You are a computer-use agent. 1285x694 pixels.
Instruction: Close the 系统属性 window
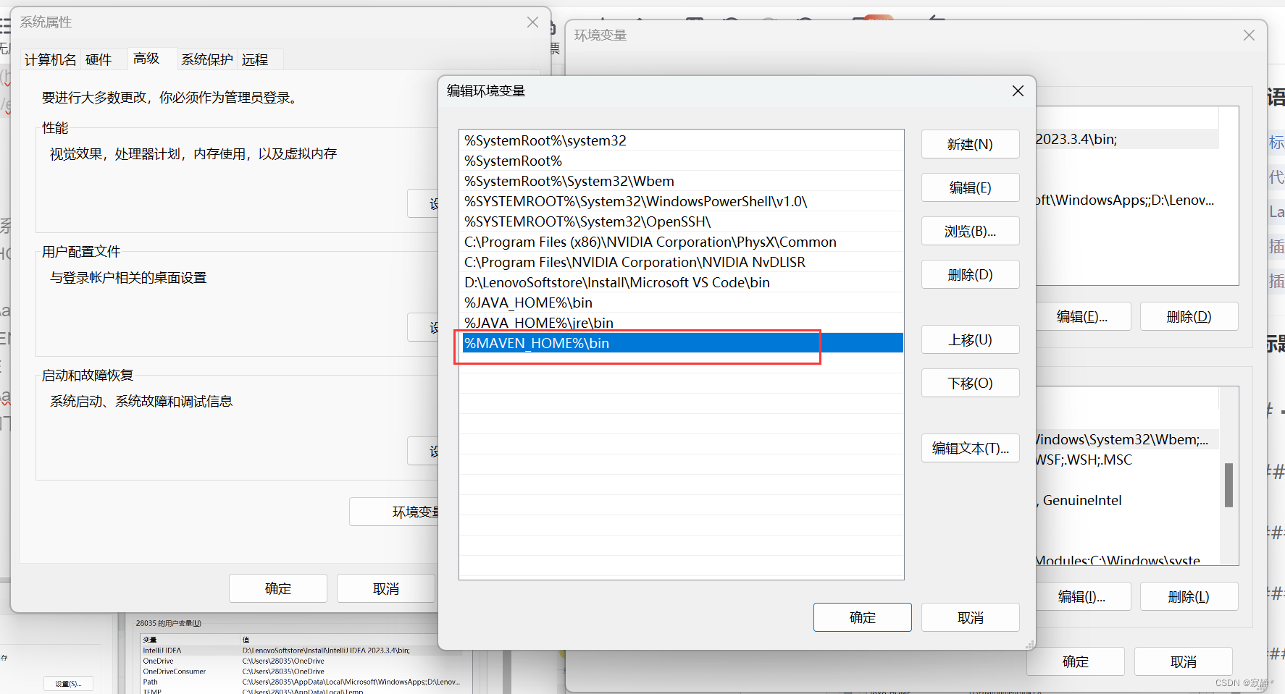[x=532, y=22]
